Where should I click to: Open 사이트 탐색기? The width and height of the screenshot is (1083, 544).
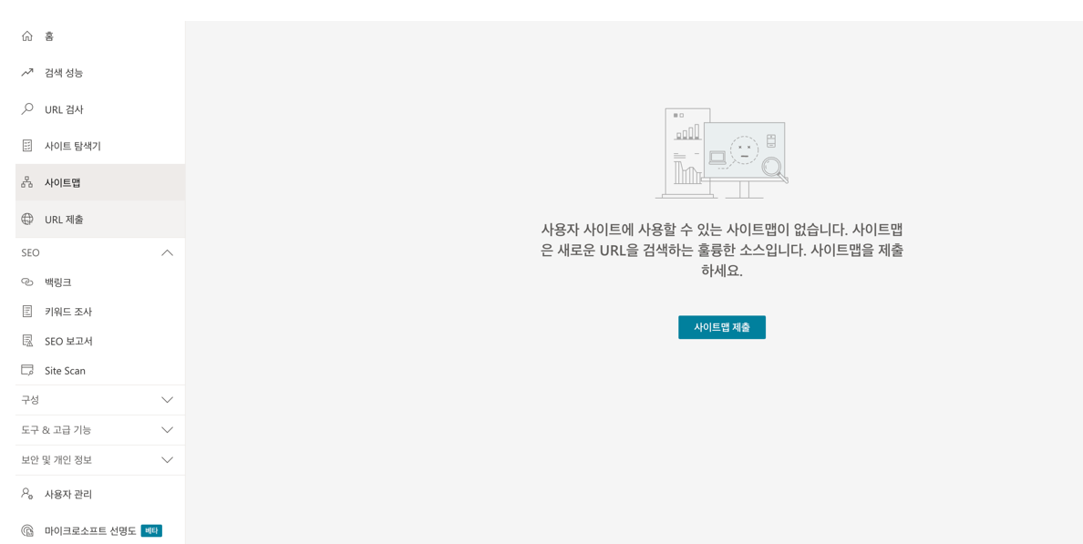[x=100, y=146]
